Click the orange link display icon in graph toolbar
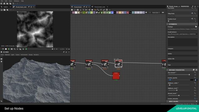 pyautogui.click(x=95, y=10)
